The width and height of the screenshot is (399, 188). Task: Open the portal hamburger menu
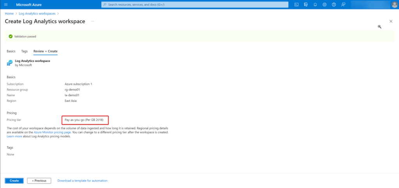[x=6, y=5]
